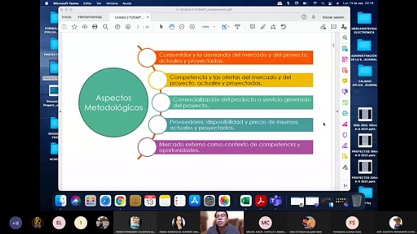This screenshot has height=234, width=417.
Task: Open Calendar showing 13 in Dock
Action: pos(150,201)
